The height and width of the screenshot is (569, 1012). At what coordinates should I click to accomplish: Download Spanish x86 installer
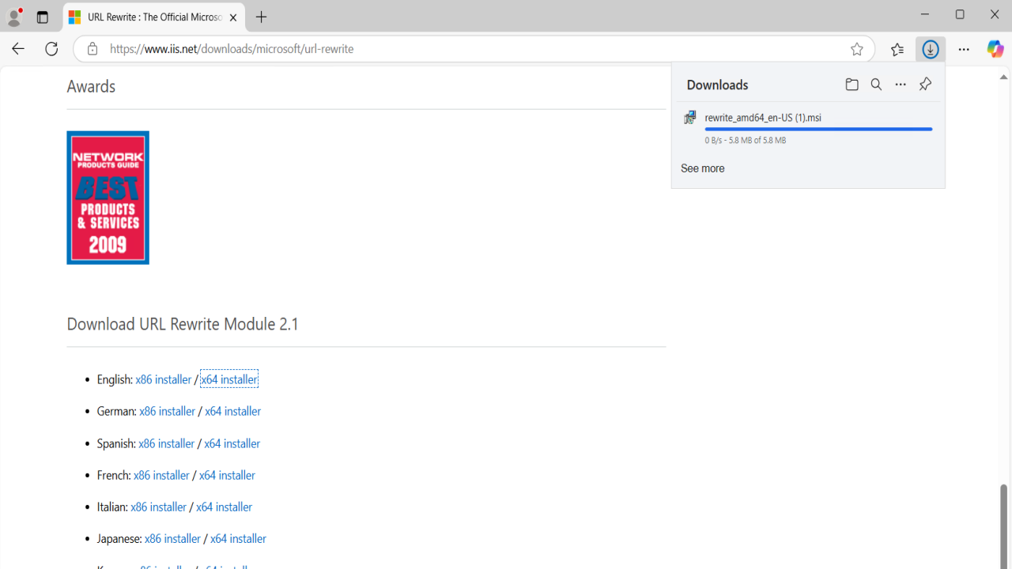coord(166,443)
